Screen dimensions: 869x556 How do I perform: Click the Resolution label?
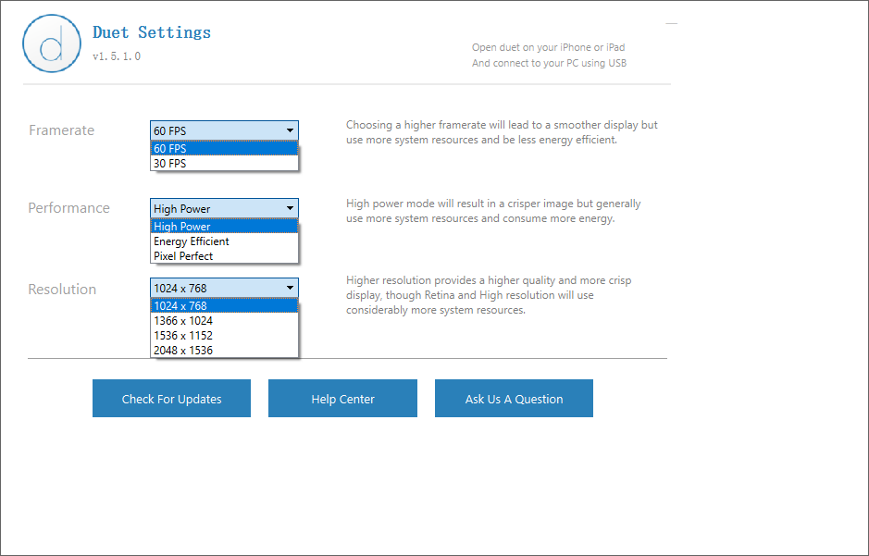click(62, 289)
